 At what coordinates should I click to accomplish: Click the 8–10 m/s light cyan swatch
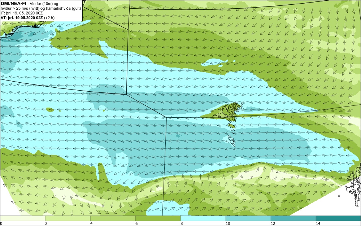(x=203, y=218)
